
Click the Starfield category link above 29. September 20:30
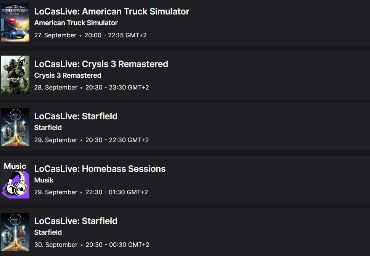(48, 128)
